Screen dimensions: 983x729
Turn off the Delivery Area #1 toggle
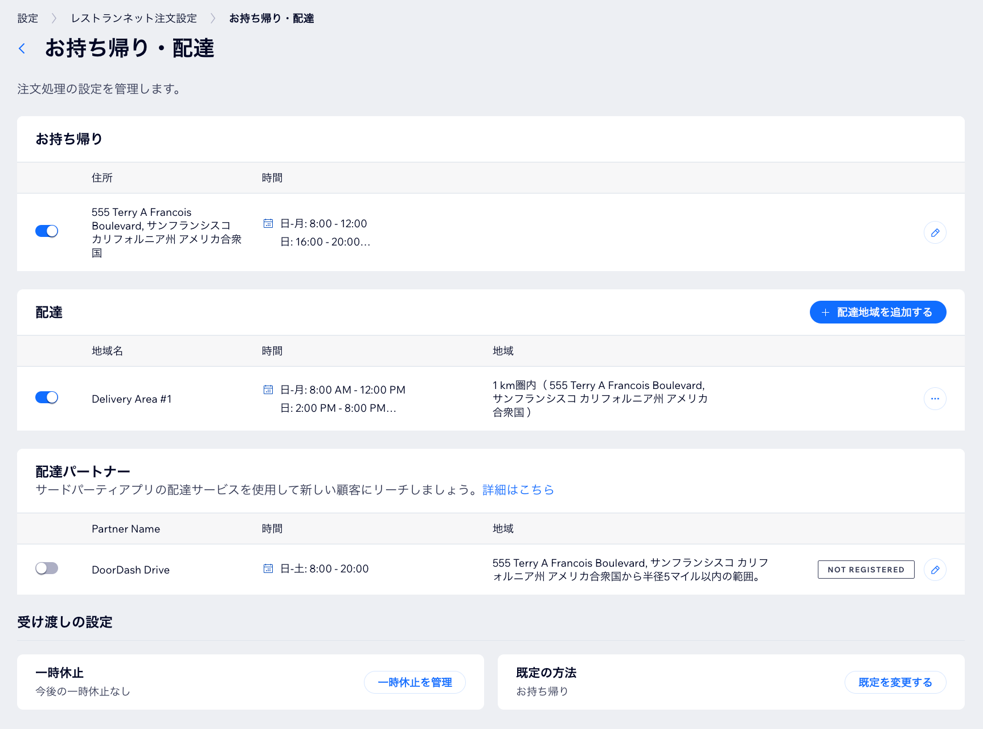47,398
